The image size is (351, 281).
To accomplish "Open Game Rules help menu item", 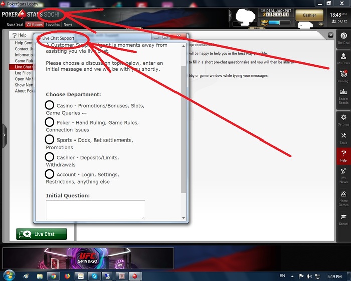I will pos(24,61).
